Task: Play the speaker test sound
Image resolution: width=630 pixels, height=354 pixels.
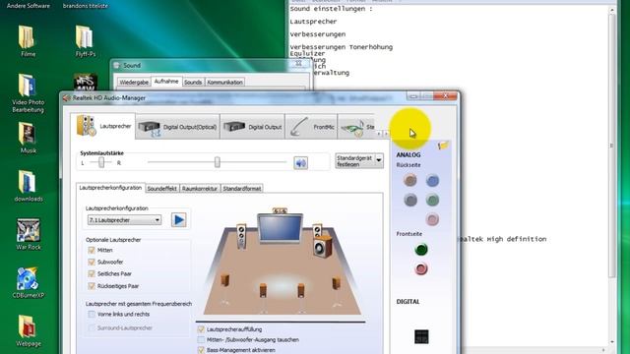Action: [x=179, y=220]
